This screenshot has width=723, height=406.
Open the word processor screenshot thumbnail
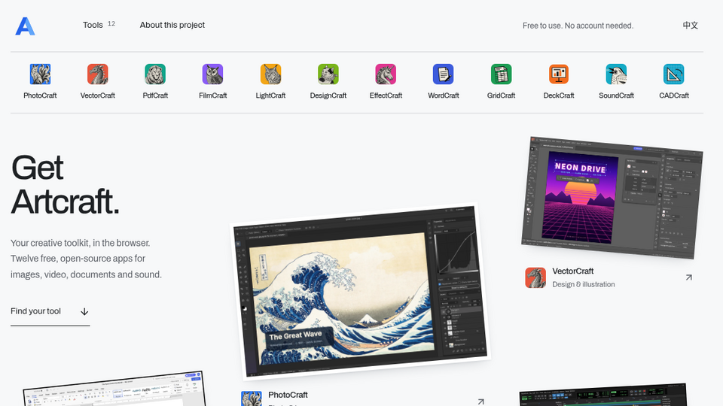pos(114,389)
